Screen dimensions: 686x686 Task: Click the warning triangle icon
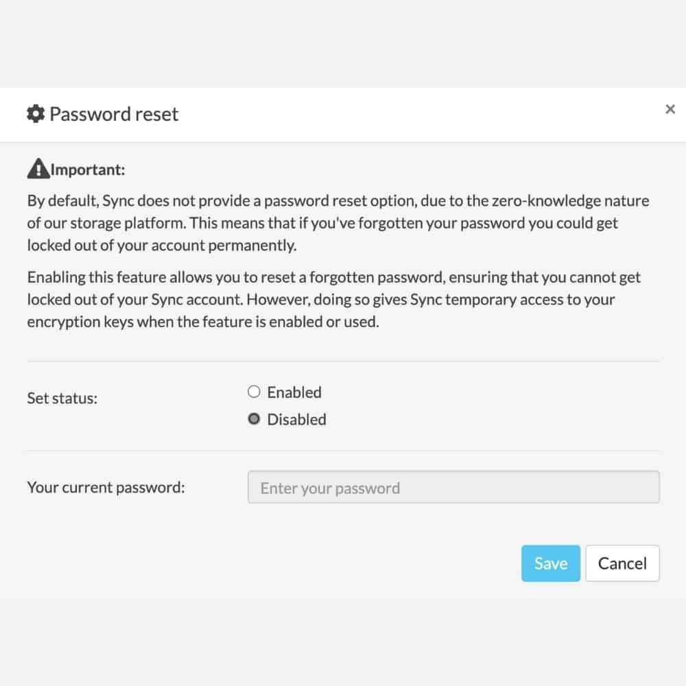point(38,169)
